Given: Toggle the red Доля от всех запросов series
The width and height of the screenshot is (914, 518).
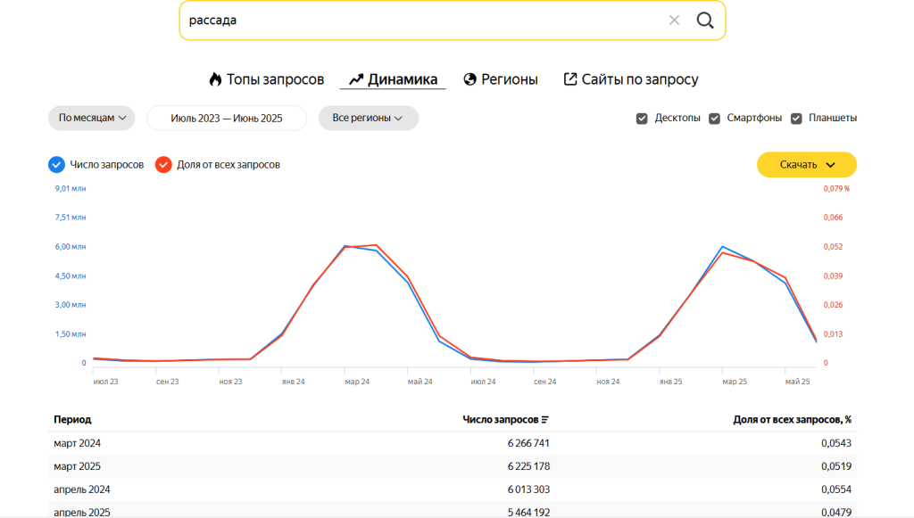Looking at the screenshot, I should [163, 164].
